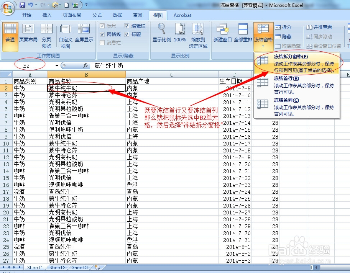Switch to Normal (普通) view
Screen dimensions: 350x273
[10, 36]
